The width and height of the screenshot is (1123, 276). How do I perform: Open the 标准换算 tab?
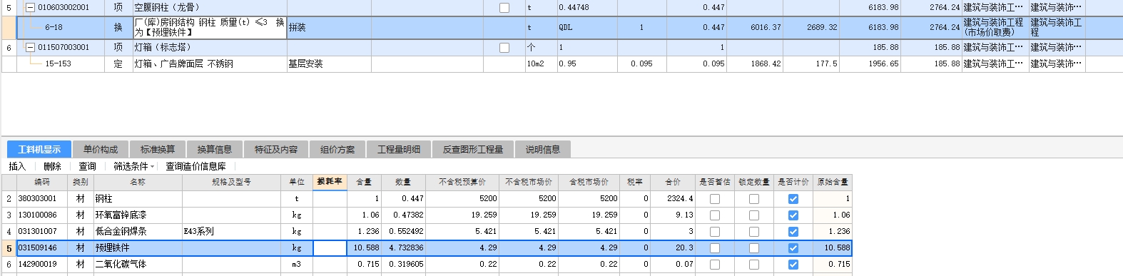158,149
